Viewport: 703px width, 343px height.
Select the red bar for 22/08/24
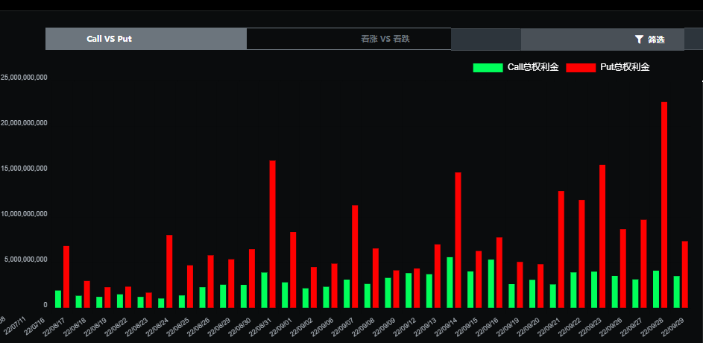(169, 271)
